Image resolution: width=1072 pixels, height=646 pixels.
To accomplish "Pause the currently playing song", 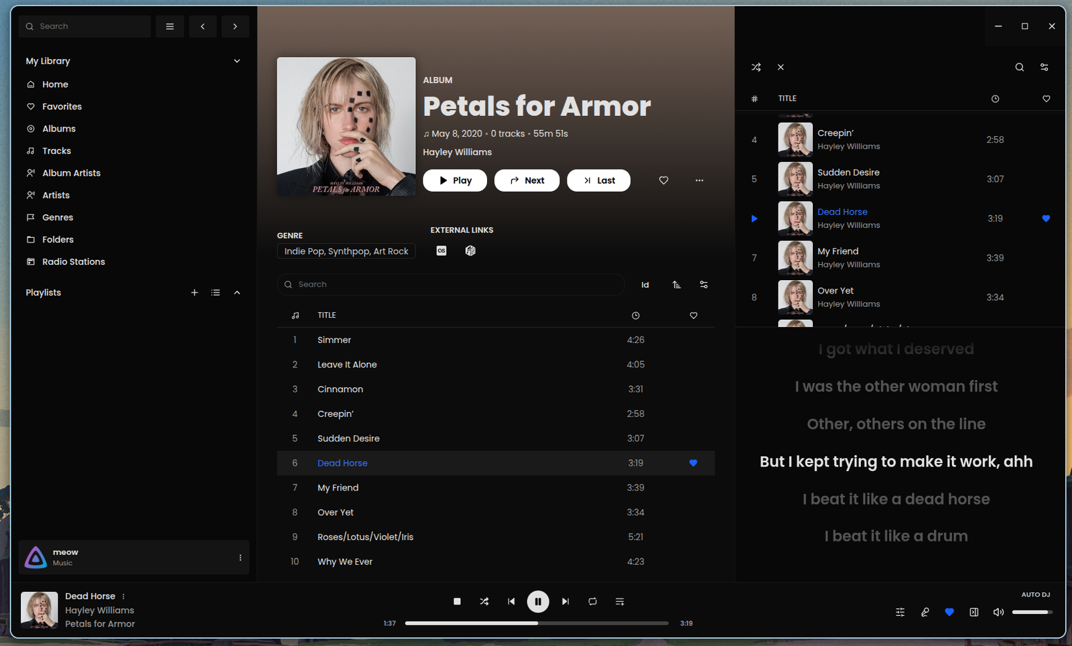I will click(538, 602).
